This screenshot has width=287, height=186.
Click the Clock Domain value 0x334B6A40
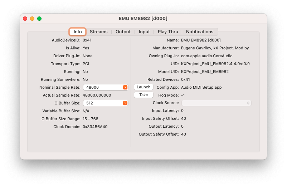[x=95, y=127]
